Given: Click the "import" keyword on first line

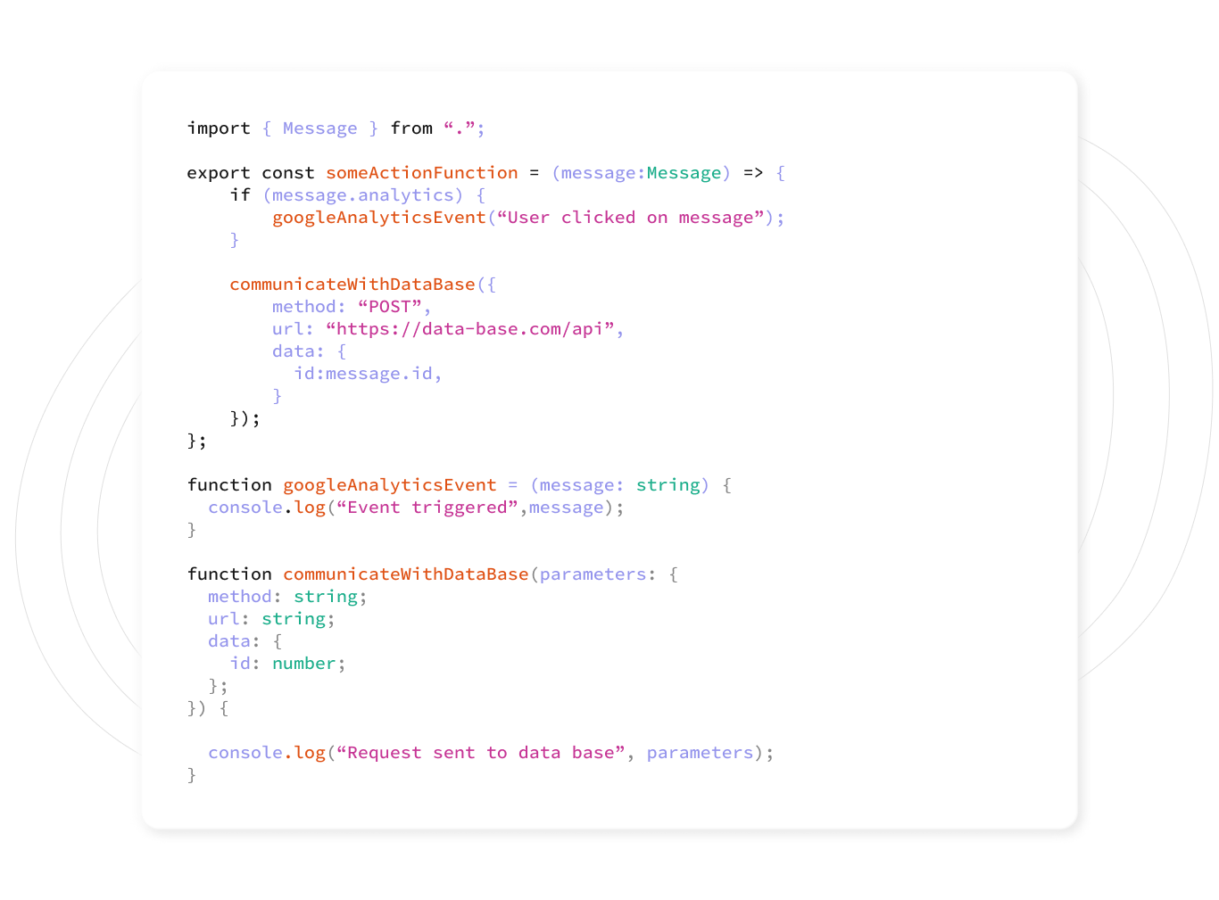Looking at the screenshot, I should coord(219,128).
